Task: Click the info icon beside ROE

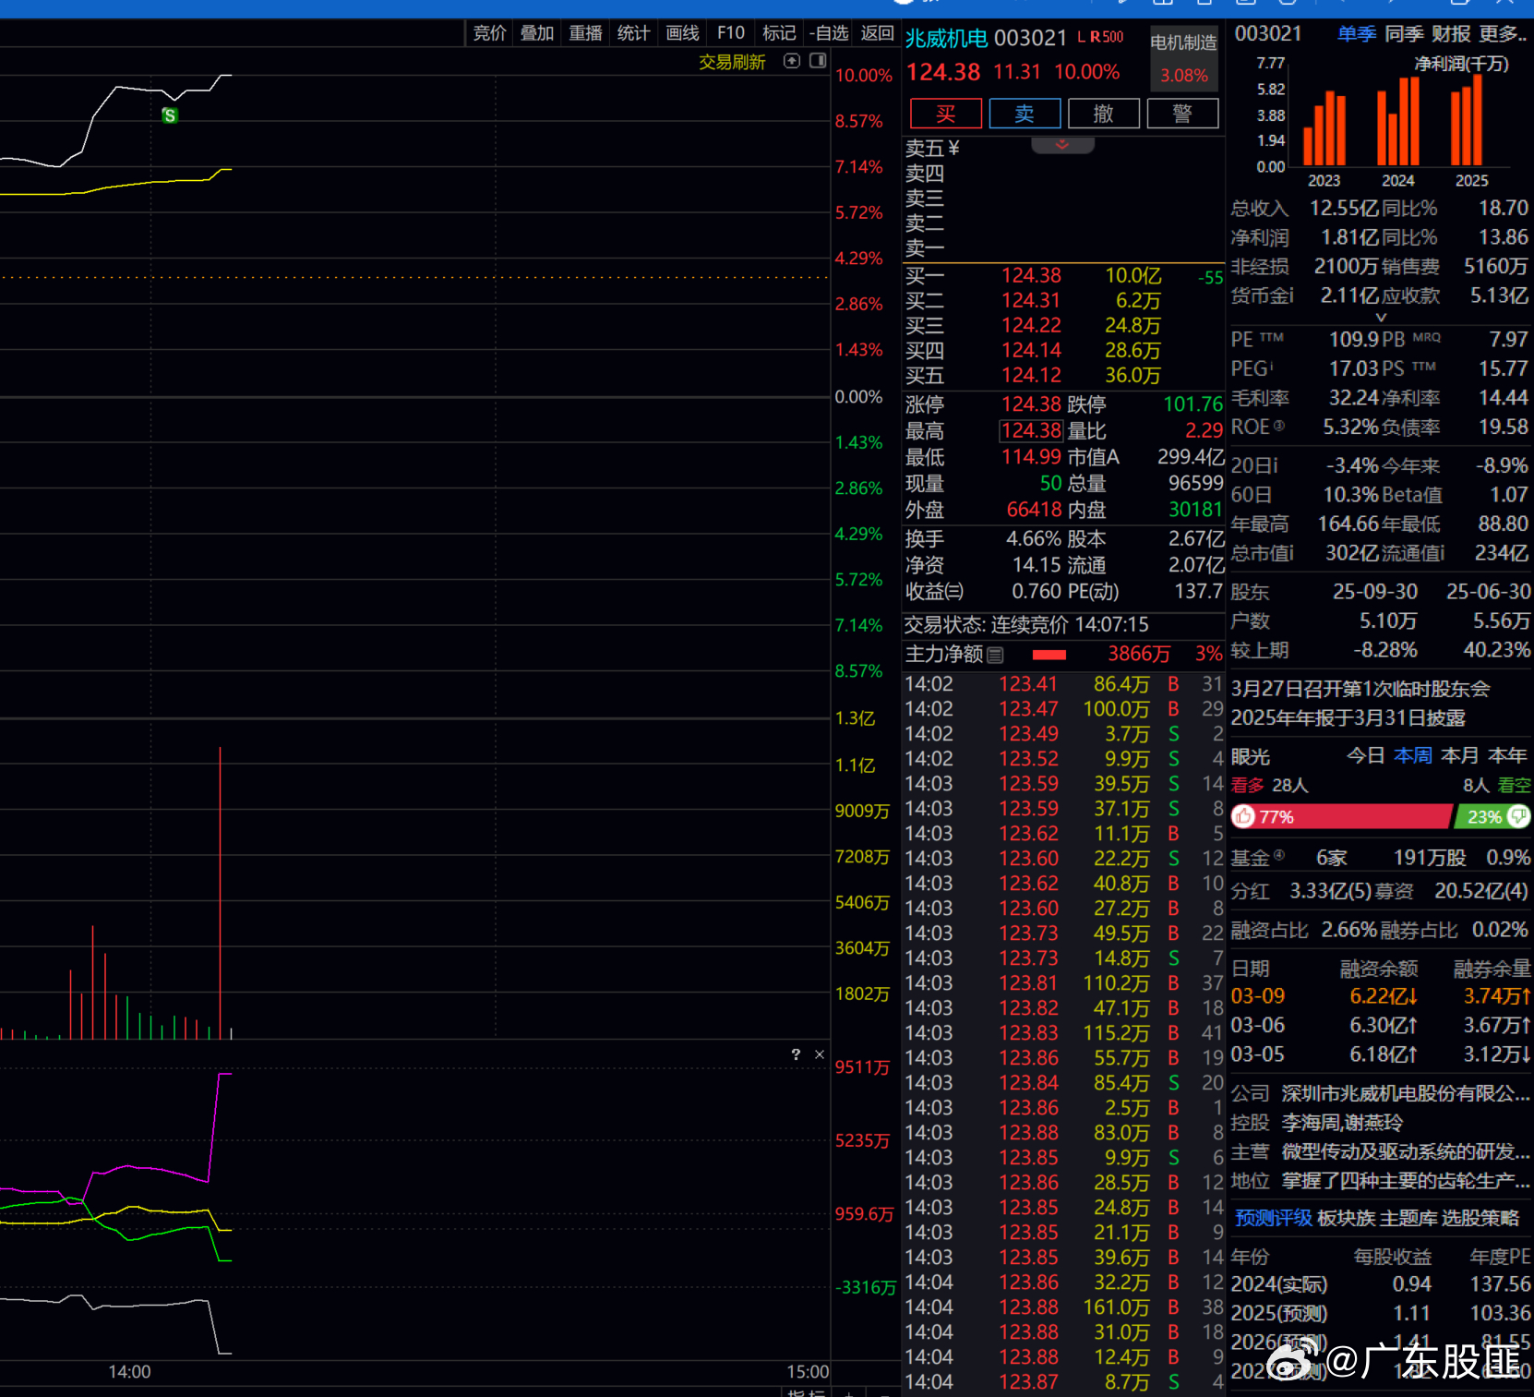Action: 1278,426
